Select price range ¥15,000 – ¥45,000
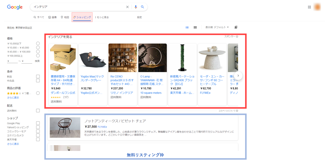The width and height of the screenshot is (328, 167). (x=38, y=48)
